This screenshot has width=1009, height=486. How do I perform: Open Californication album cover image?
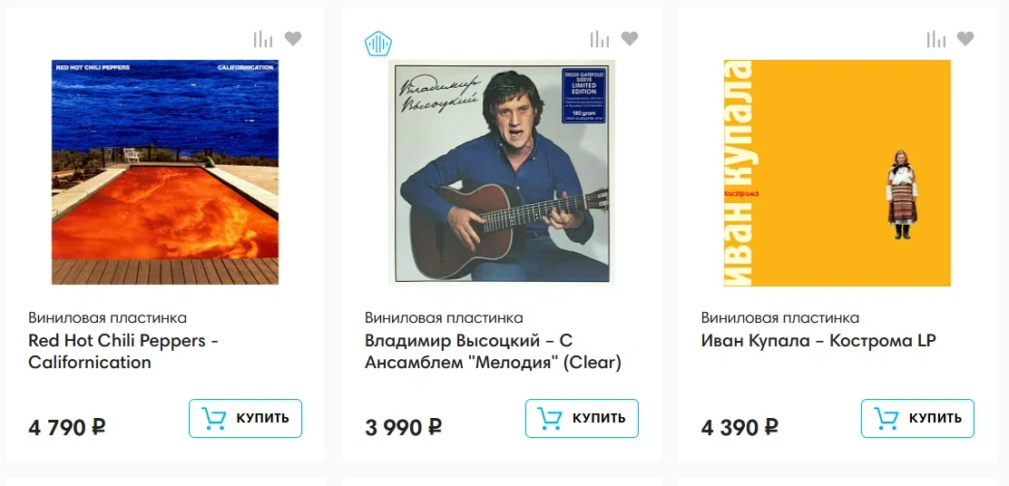pos(165,172)
